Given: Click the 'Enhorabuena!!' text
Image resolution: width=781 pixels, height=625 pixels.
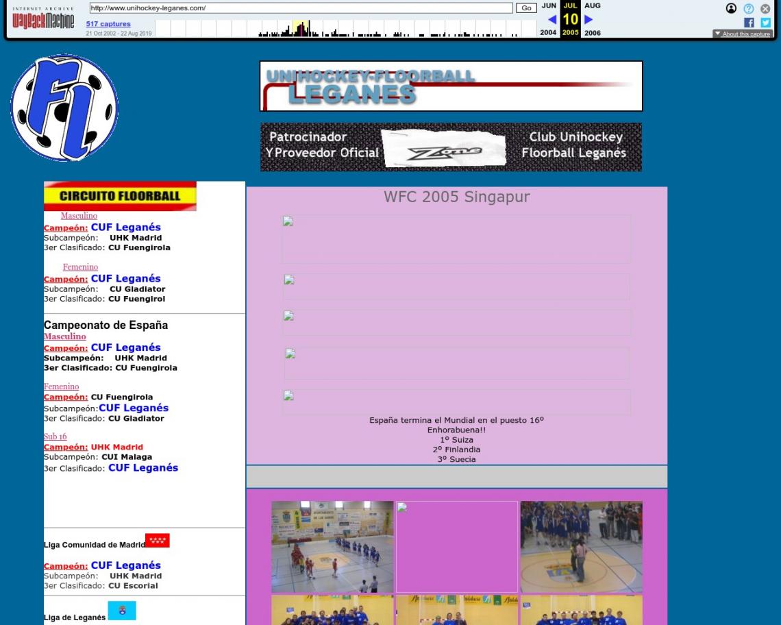Looking at the screenshot, I should (457, 430).
